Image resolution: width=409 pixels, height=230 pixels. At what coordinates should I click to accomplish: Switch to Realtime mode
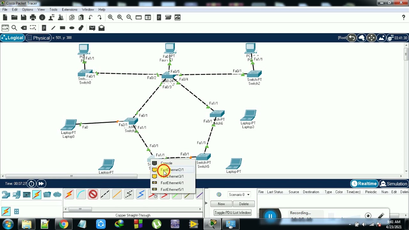click(x=364, y=184)
